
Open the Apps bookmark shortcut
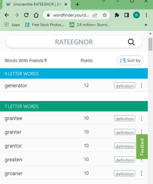tap(12, 25)
